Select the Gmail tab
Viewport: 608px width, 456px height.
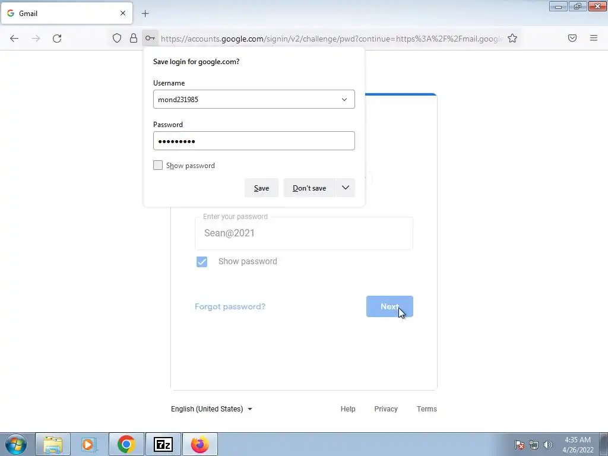tap(66, 13)
